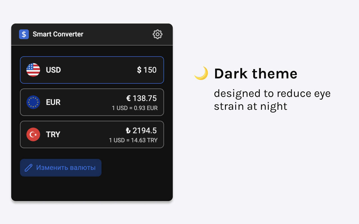Click the Изменить валюты button
359x224 pixels.
point(61,168)
